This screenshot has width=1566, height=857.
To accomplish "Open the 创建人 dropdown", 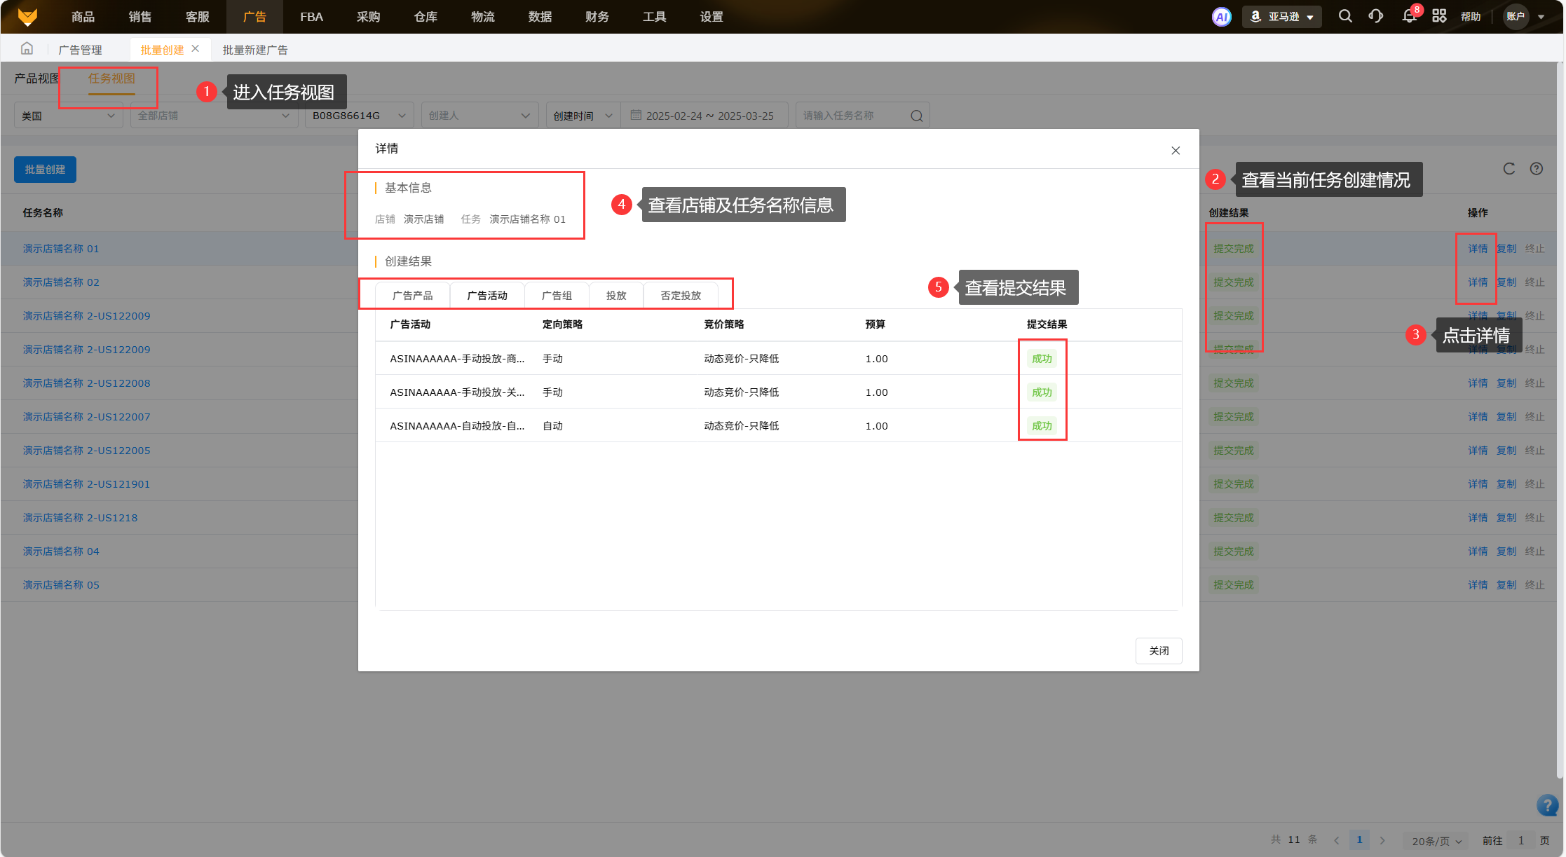I will [479, 116].
